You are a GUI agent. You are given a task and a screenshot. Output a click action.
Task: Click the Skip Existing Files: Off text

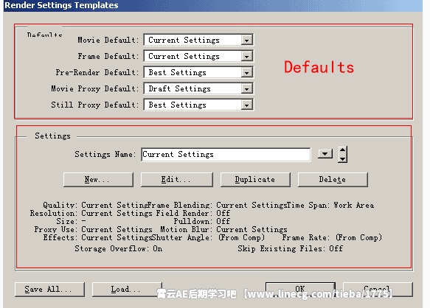(291, 248)
